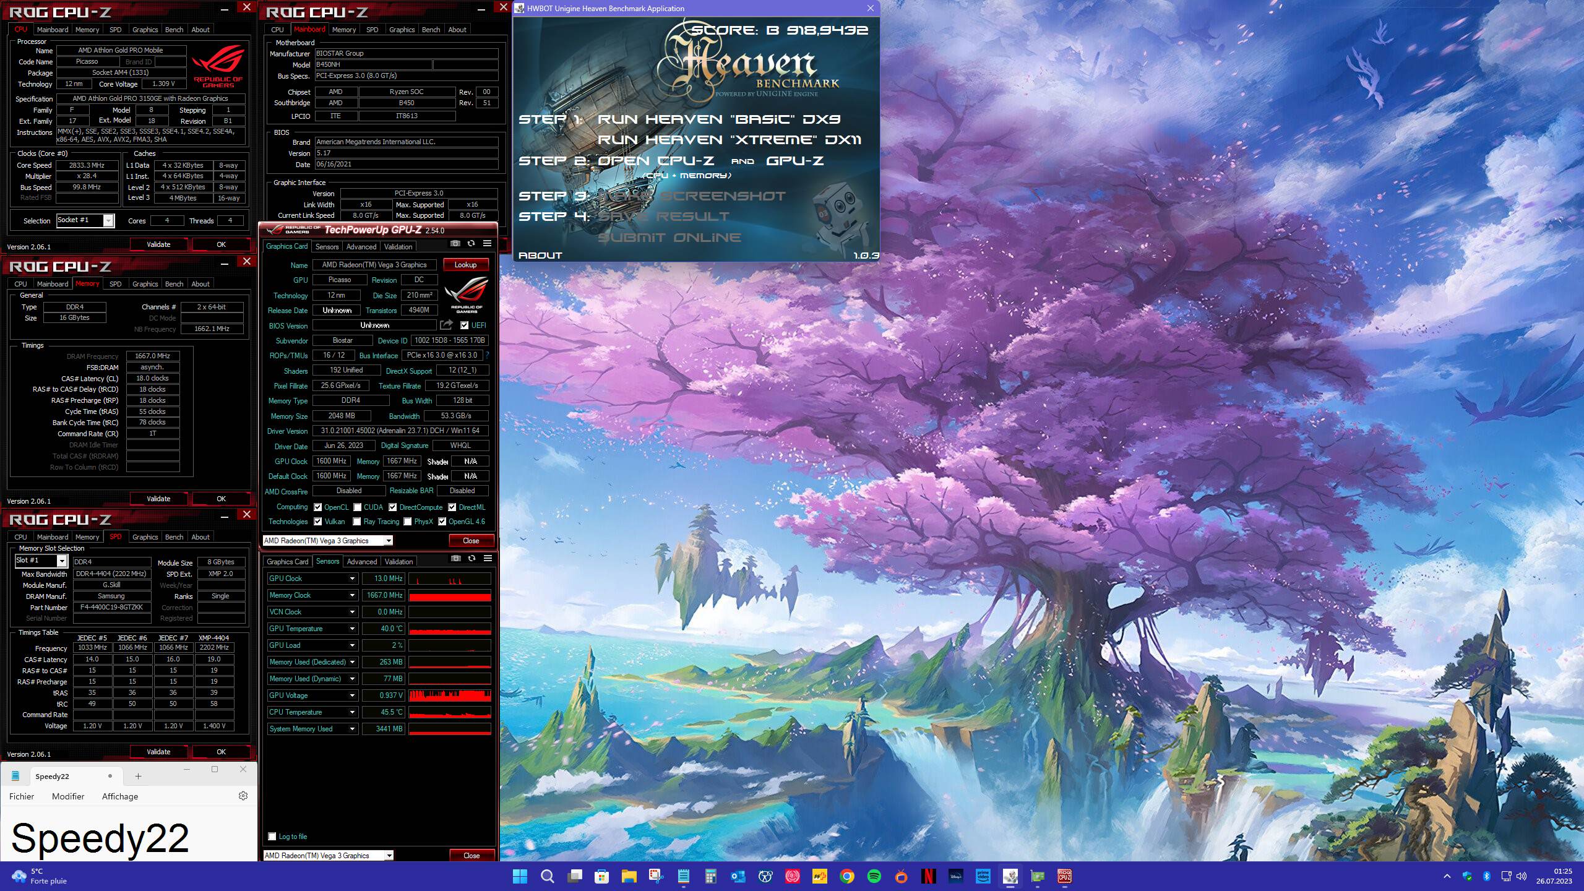Open volume control in system tray
Screen dimensions: 1584x891
1522,876
